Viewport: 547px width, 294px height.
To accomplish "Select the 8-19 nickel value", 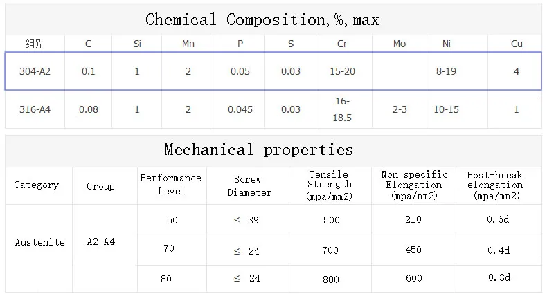I will tap(446, 71).
